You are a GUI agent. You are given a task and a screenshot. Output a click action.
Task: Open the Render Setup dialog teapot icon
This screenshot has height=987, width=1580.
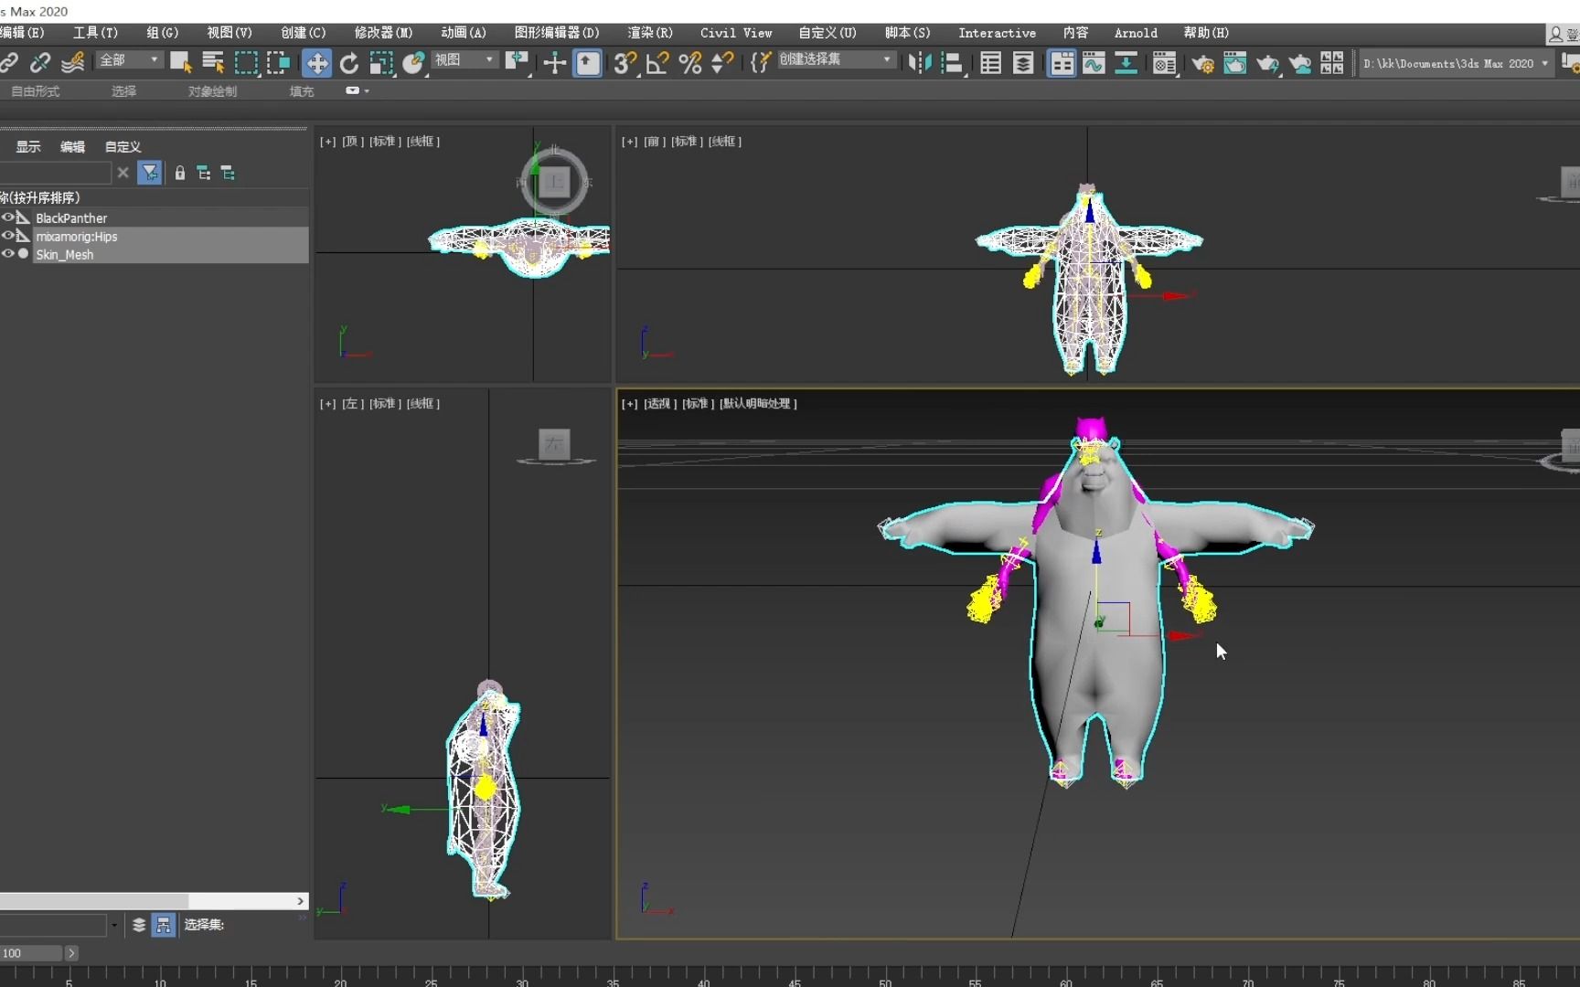tap(1202, 63)
